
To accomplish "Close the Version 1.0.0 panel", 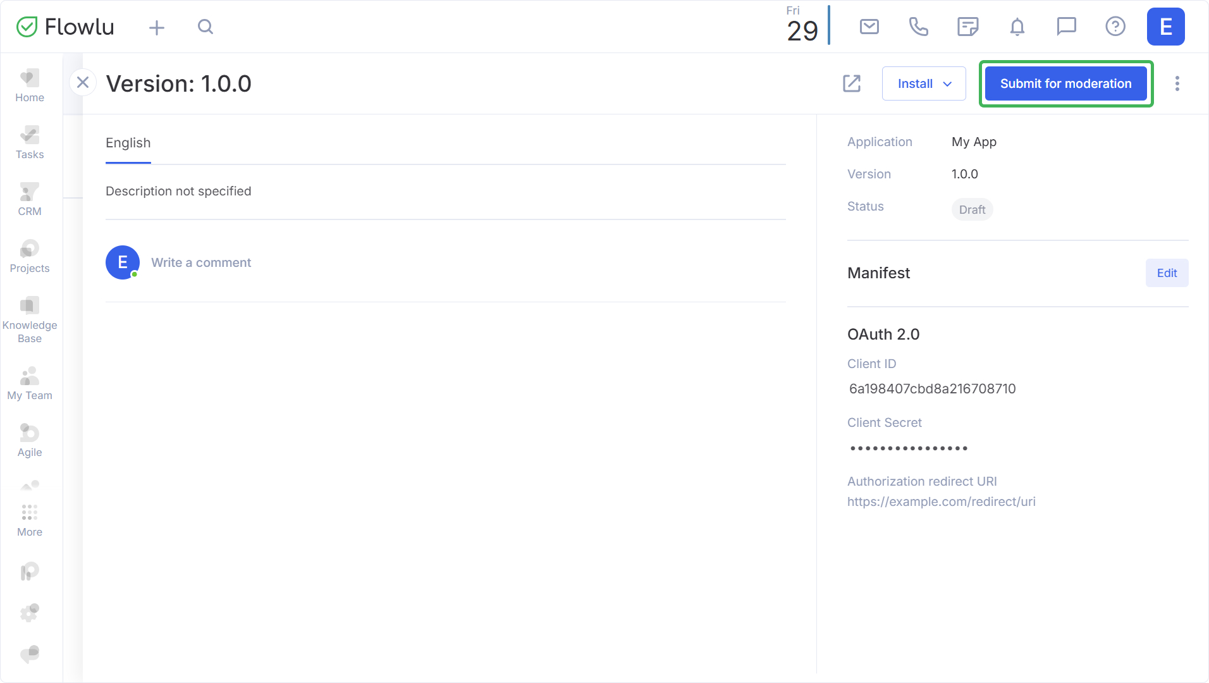I will tap(83, 83).
